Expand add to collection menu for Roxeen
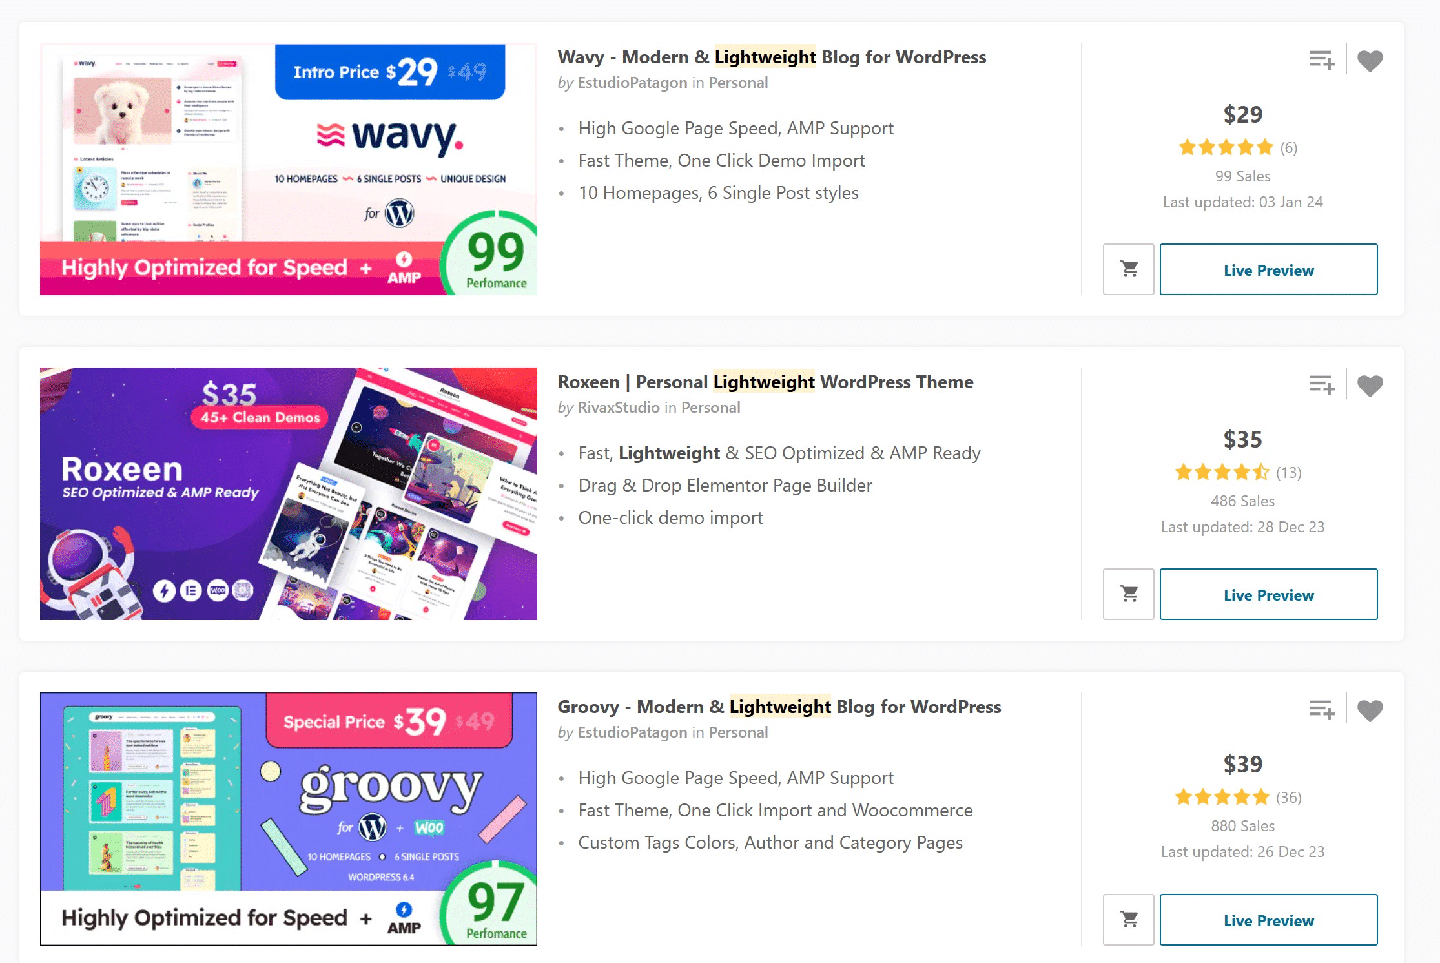 tap(1322, 384)
